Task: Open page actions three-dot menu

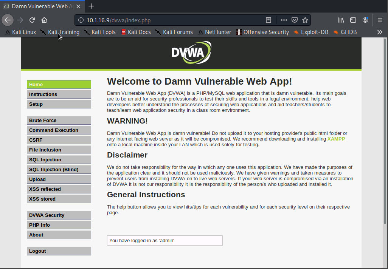Action: click(284, 20)
